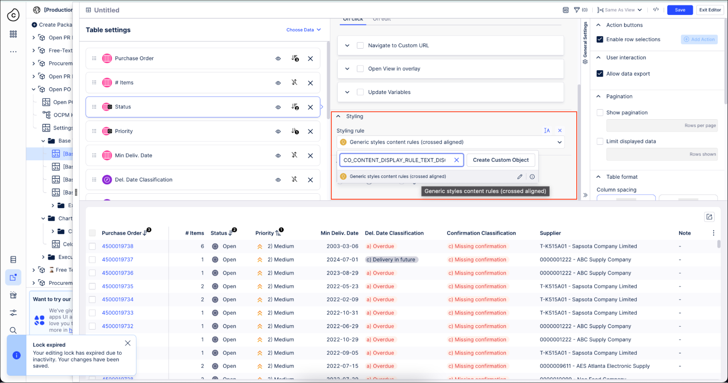Click the calendar icon in top bar
This screenshot has height=383, width=728.
[x=566, y=10]
